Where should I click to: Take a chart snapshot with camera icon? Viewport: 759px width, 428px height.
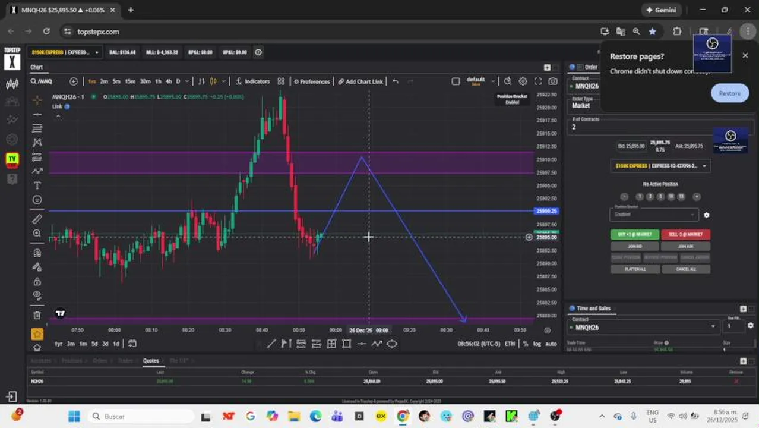tap(553, 81)
